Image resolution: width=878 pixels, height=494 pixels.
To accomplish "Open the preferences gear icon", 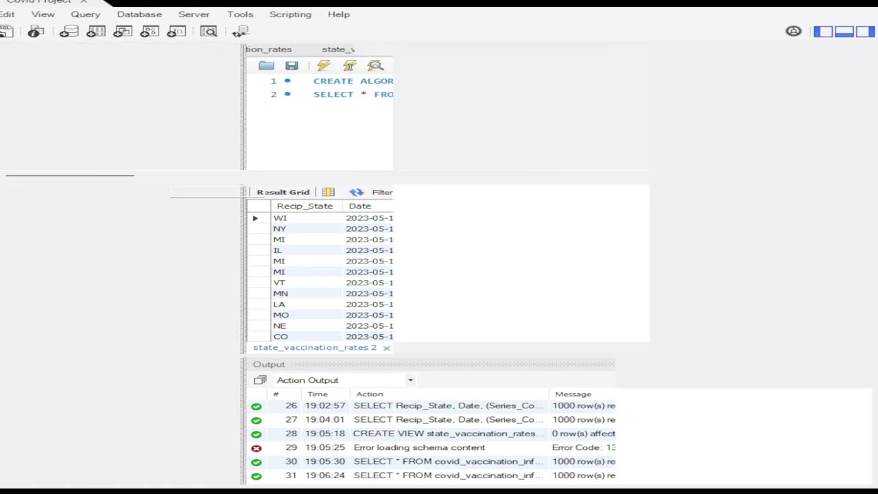I will click(794, 32).
